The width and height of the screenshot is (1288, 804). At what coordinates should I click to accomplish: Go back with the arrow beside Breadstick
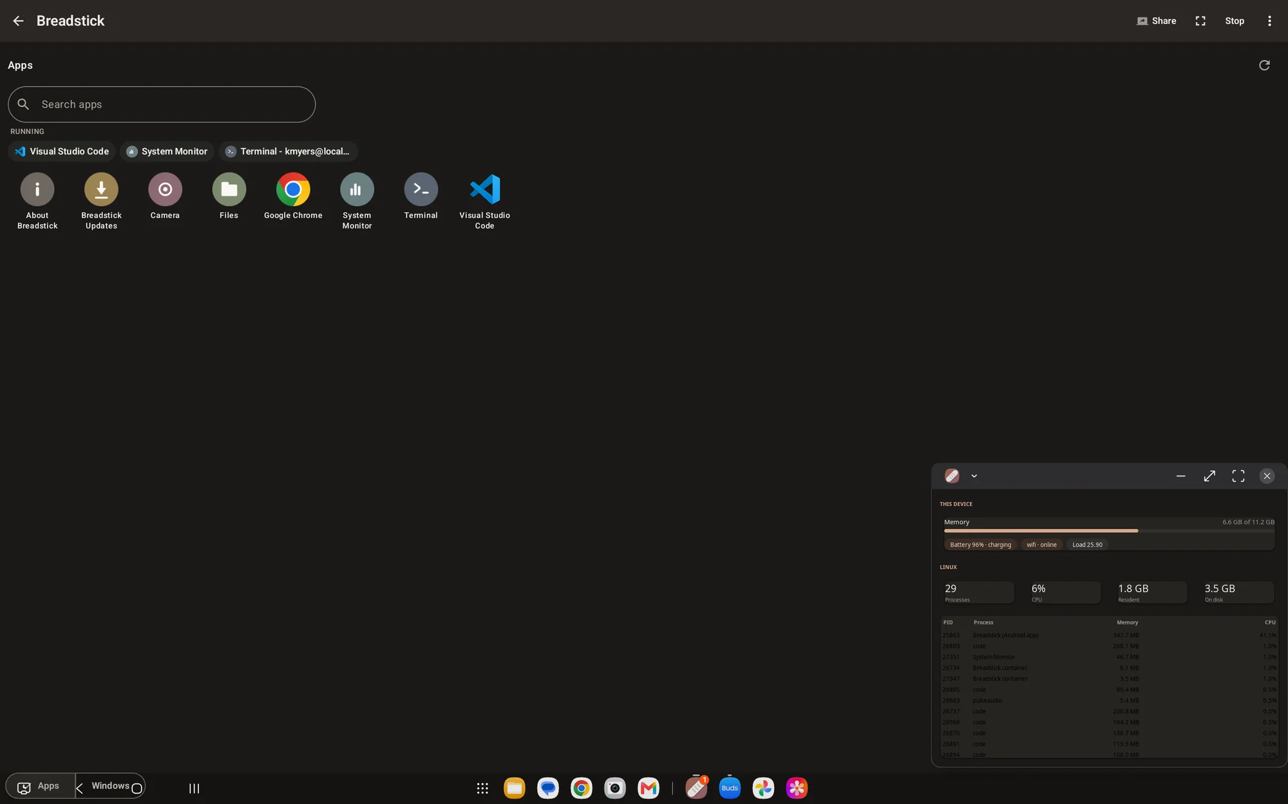point(18,21)
